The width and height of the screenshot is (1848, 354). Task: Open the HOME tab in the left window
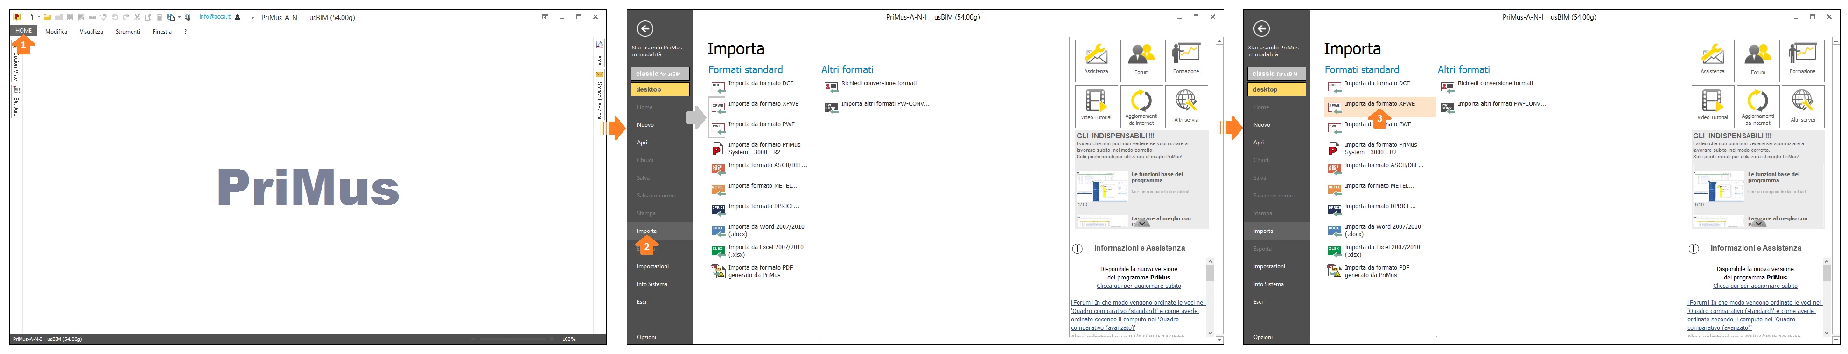click(x=23, y=31)
